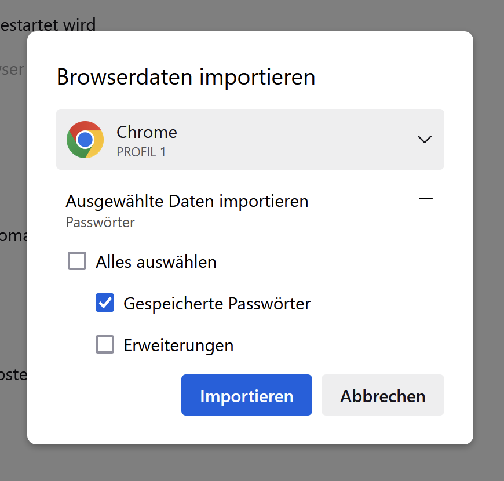Click the Chrome browser name label
The width and height of the screenshot is (504, 481).
coord(147,132)
